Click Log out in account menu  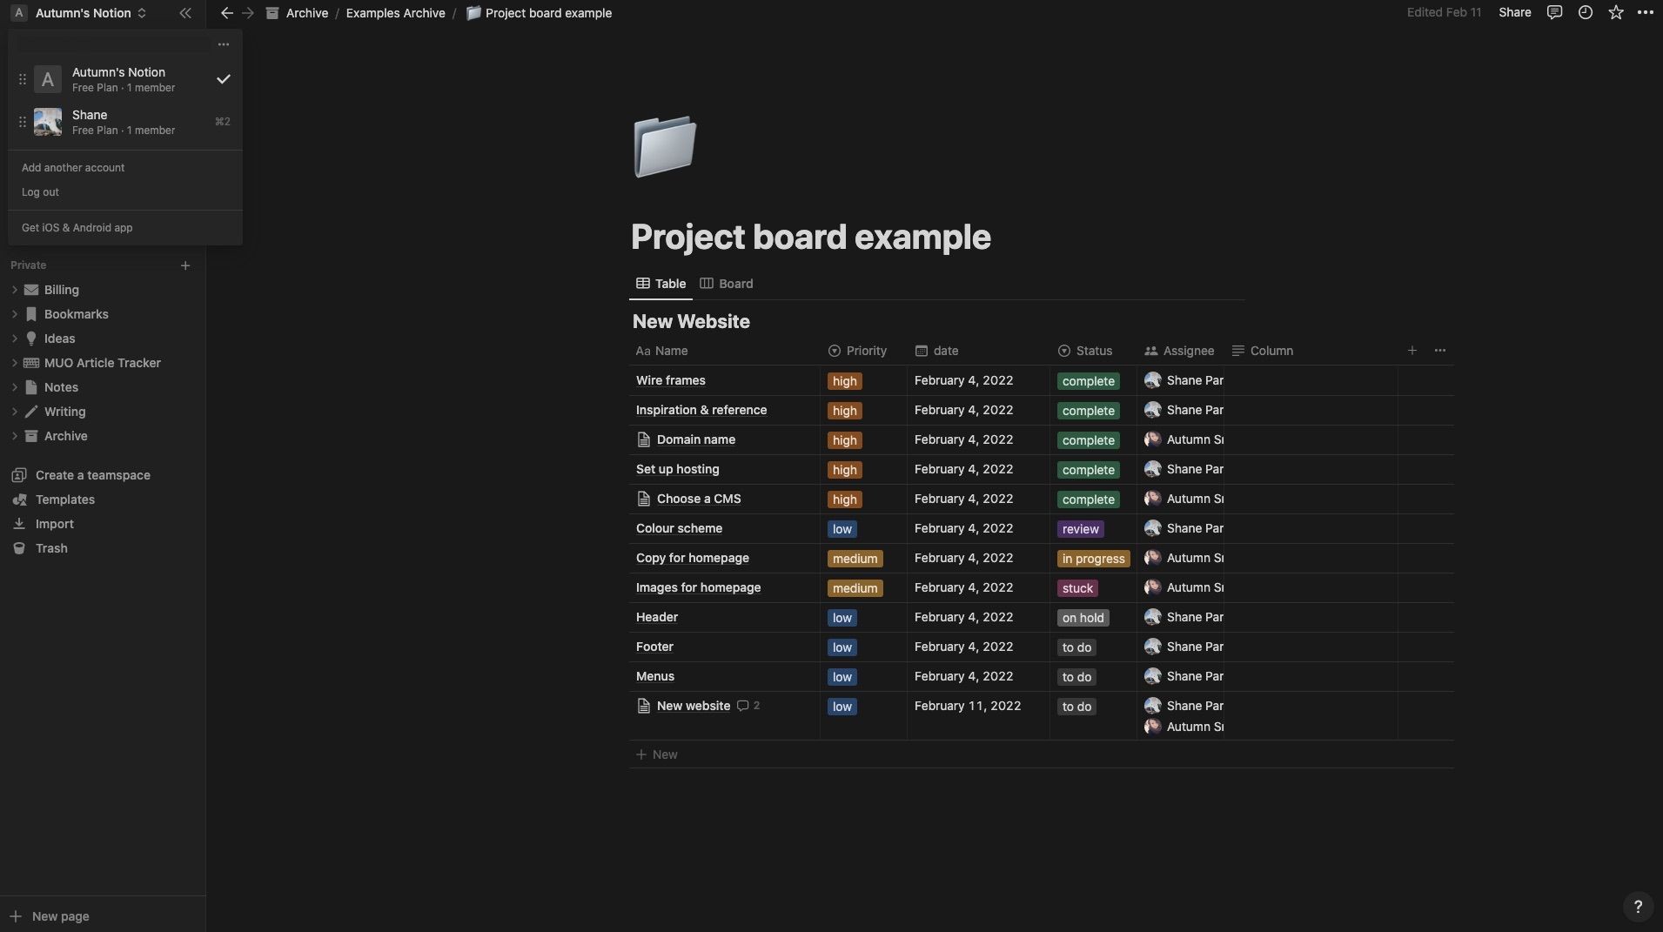coord(40,192)
